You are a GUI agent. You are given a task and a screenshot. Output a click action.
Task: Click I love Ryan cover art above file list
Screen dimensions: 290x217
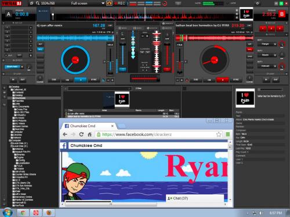(122, 100)
